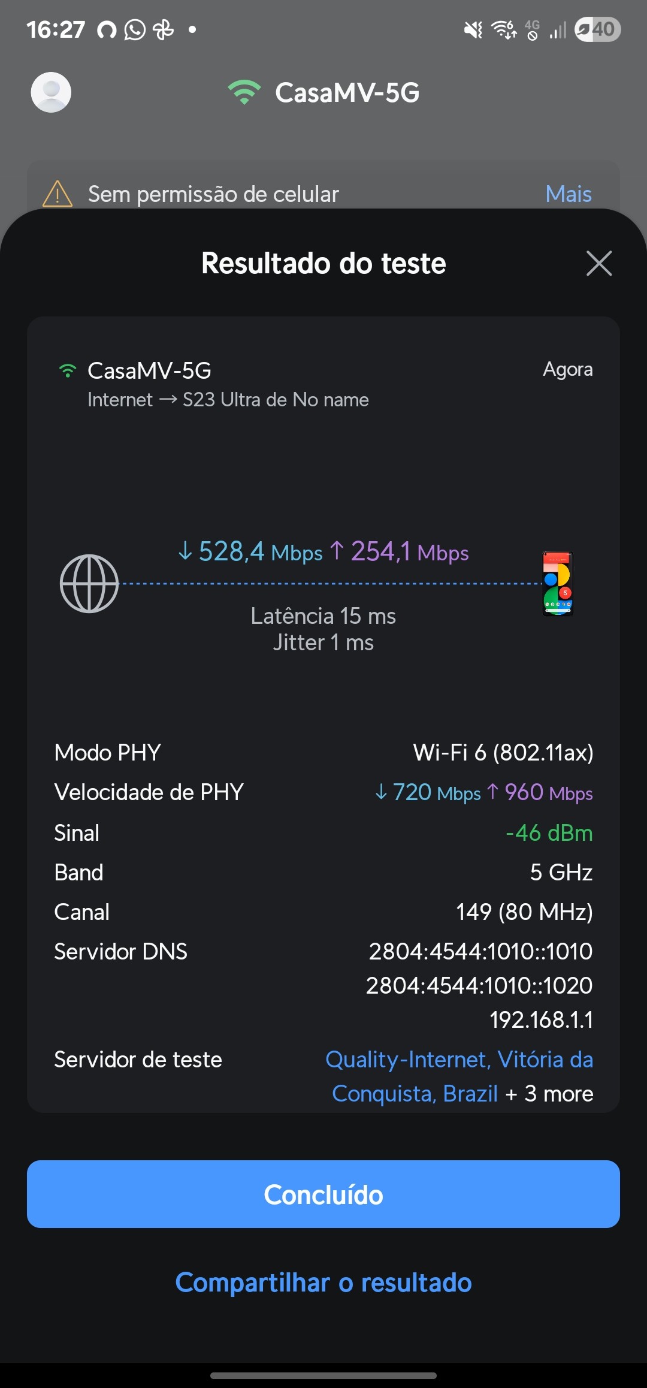Tap the upload speed 254,1 Mbps
Screen dimensions: 647x1388
coord(400,552)
